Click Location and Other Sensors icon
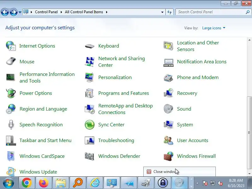 [168, 46]
